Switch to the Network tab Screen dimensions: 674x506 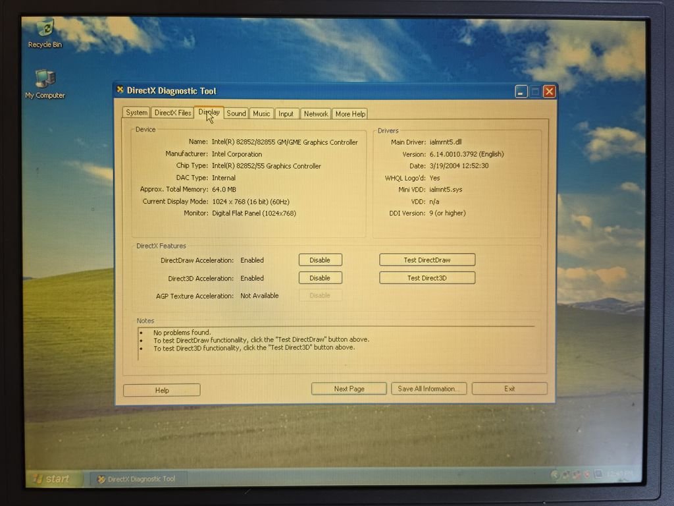coord(315,114)
